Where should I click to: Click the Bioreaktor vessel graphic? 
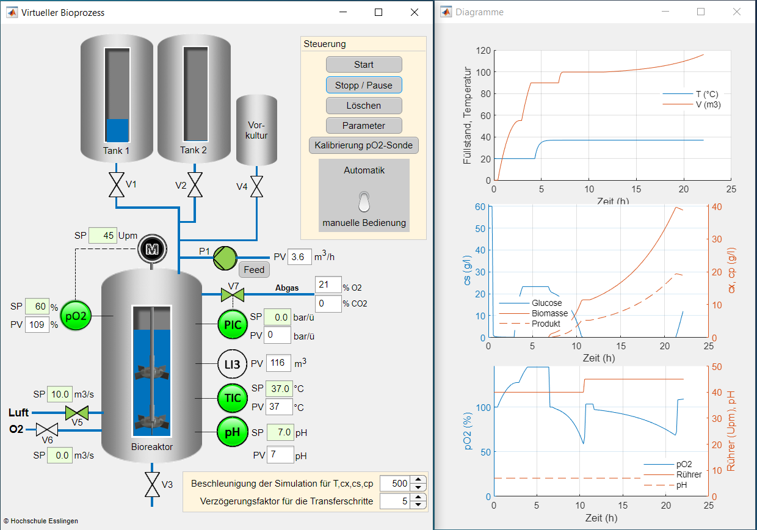pos(151,367)
